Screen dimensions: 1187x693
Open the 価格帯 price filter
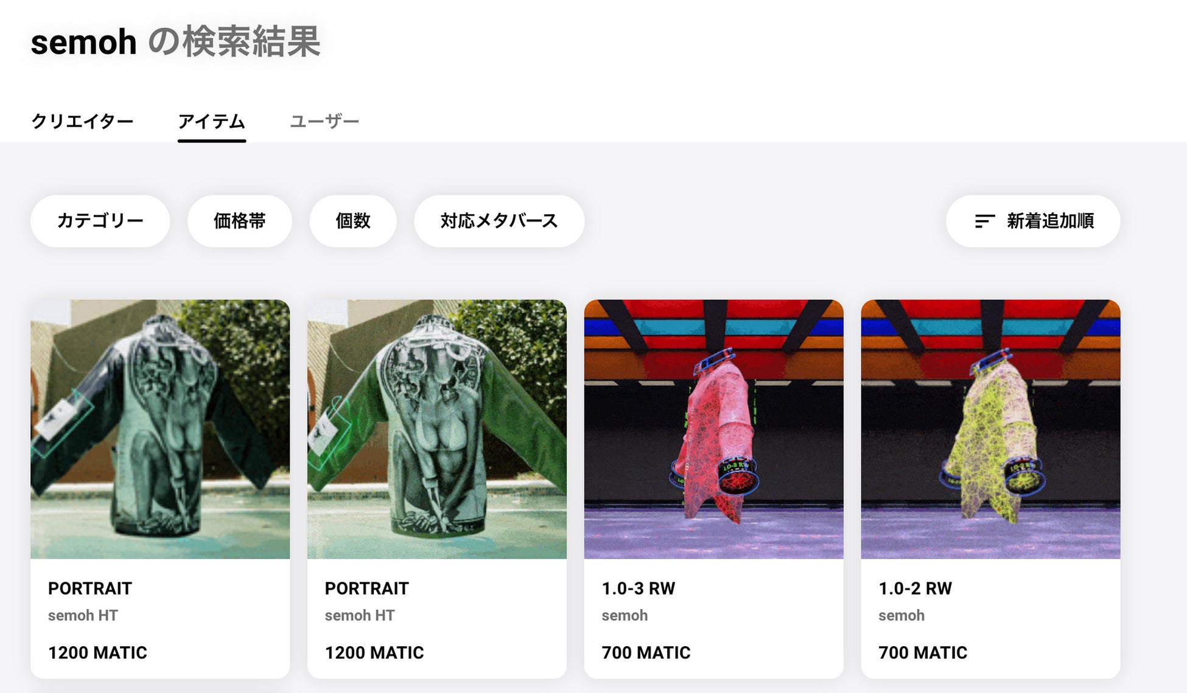point(240,221)
